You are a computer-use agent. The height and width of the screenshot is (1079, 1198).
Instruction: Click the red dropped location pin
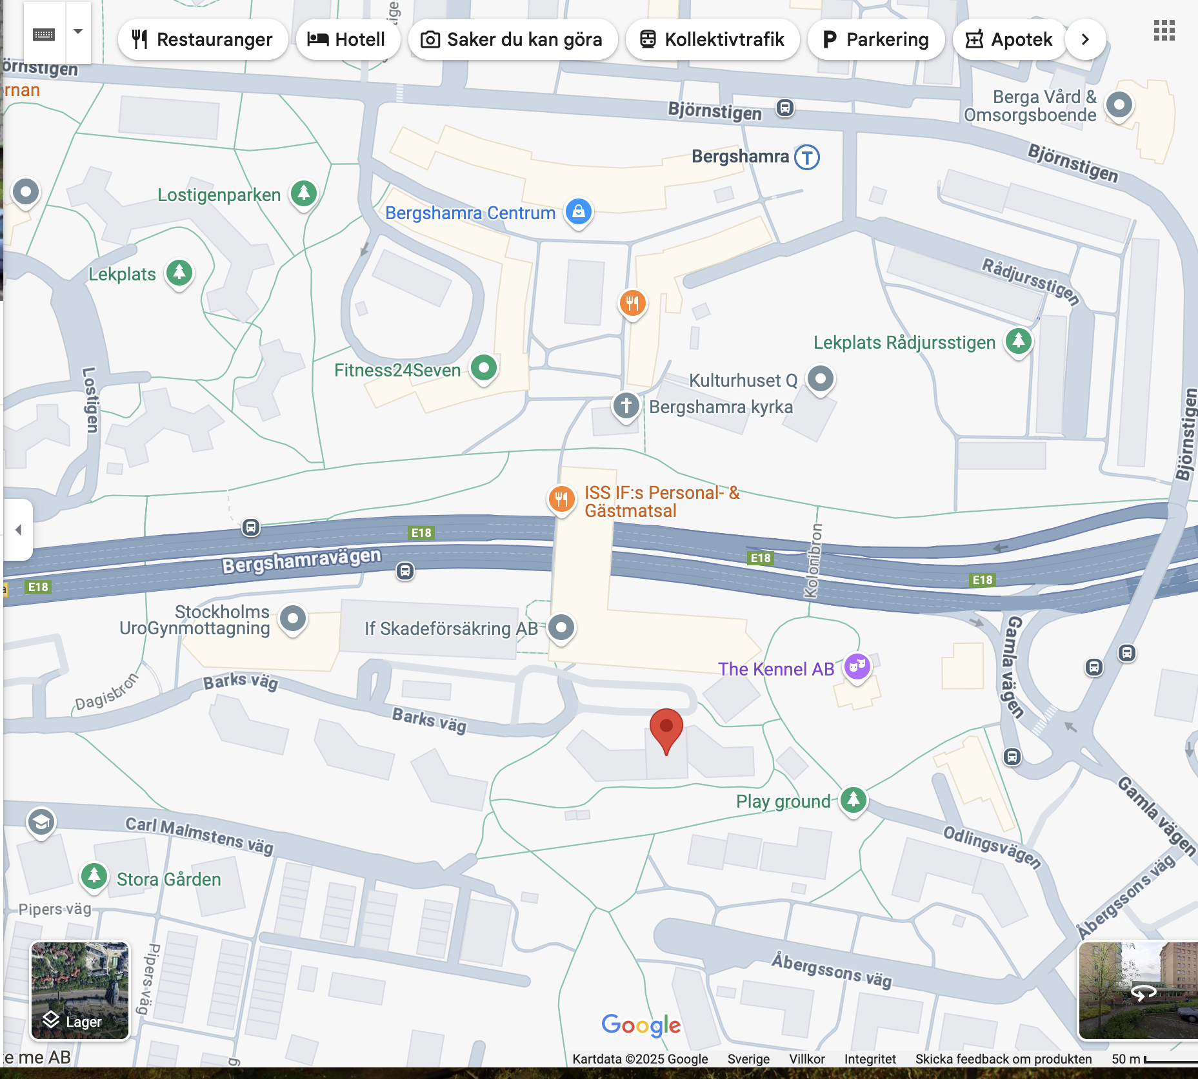coord(666,728)
